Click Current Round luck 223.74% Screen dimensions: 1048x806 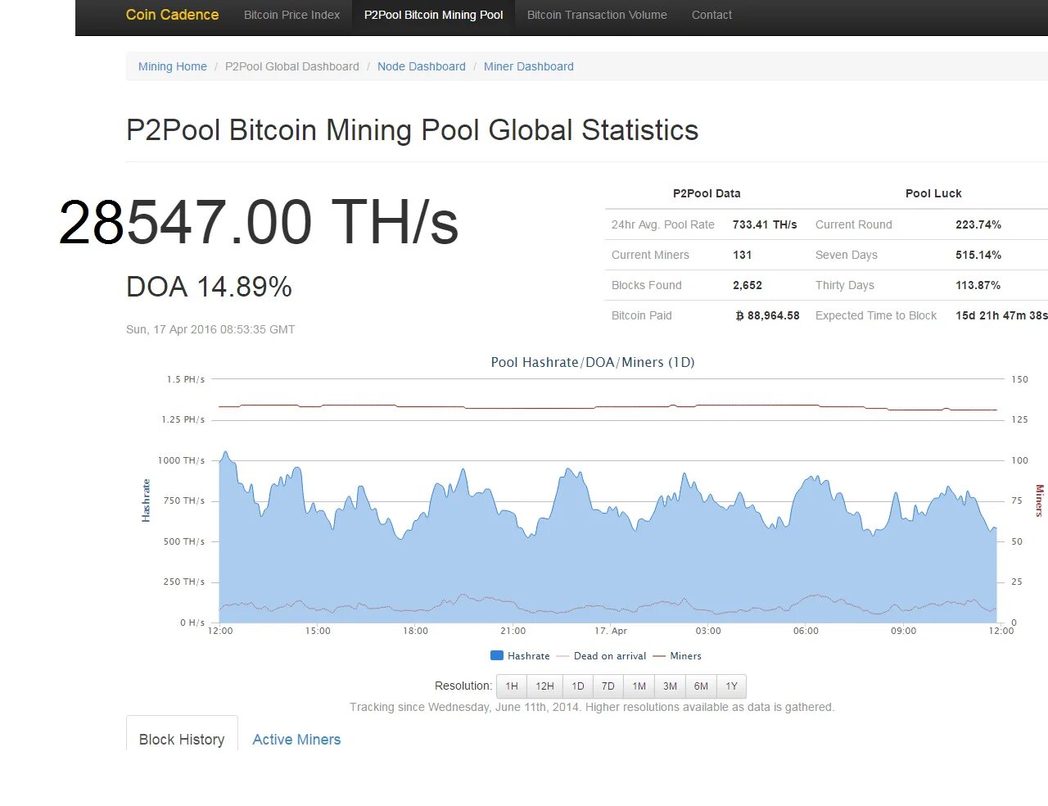(x=978, y=224)
